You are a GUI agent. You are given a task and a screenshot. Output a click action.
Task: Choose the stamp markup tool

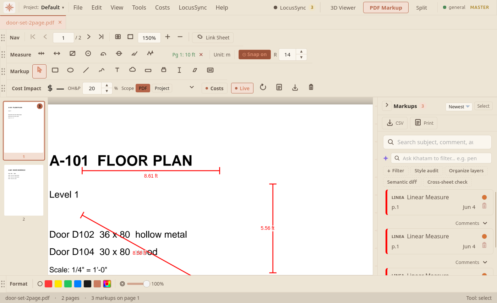164,70
